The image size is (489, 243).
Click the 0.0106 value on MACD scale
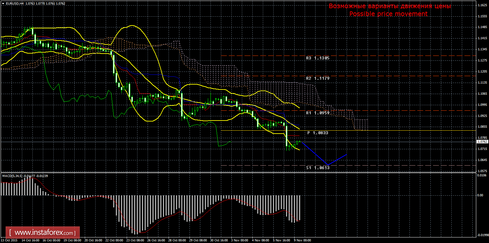click(482, 176)
